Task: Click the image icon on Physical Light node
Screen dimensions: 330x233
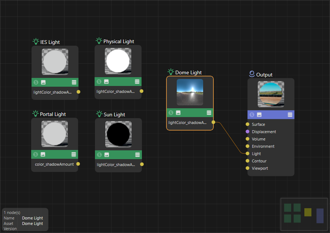Action: [106, 82]
